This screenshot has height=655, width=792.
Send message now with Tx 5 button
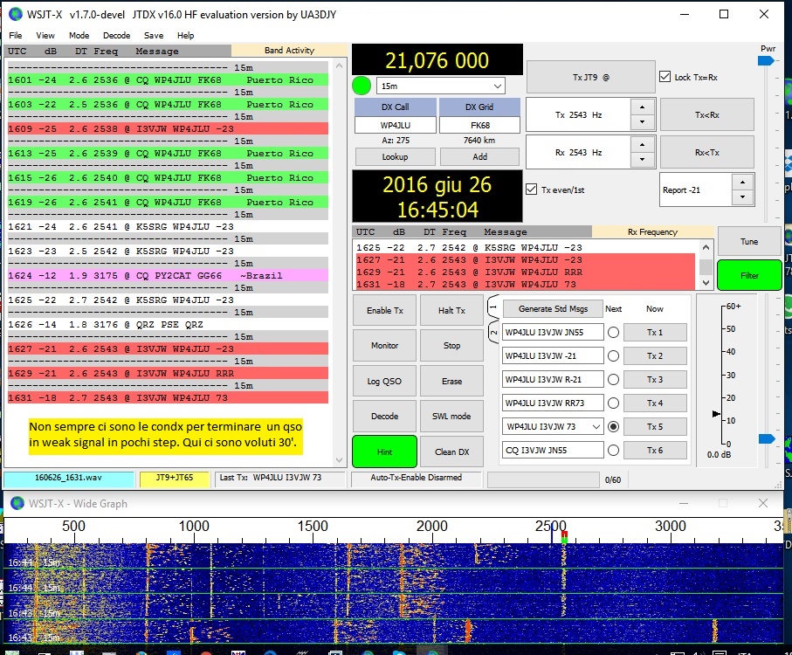click(655, 427)
